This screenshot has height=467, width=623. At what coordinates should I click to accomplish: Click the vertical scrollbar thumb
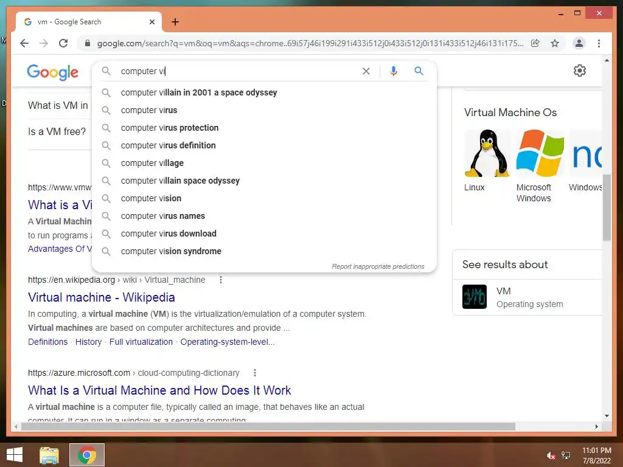click(607, 208)
